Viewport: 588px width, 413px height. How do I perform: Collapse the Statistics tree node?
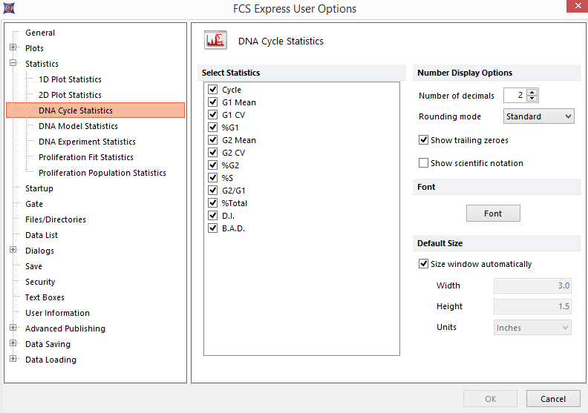click(13, 64)
